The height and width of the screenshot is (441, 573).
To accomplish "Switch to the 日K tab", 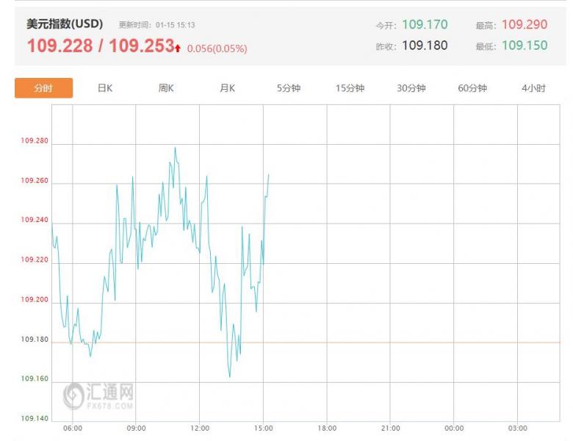I will (x=105, y=88).
